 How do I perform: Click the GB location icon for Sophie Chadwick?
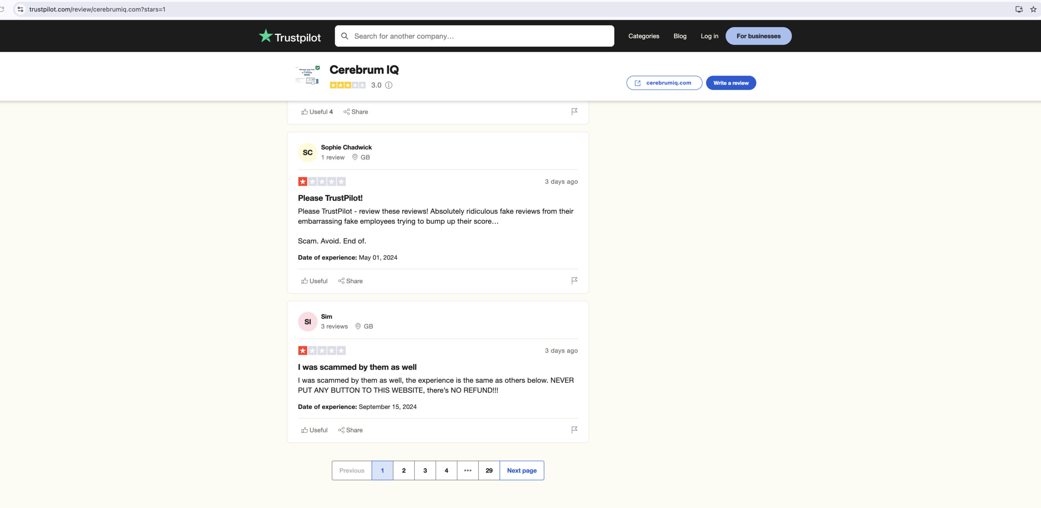[355, 157]
